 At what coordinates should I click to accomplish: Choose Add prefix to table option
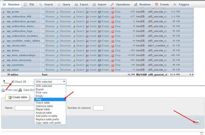tap(50, 116)
